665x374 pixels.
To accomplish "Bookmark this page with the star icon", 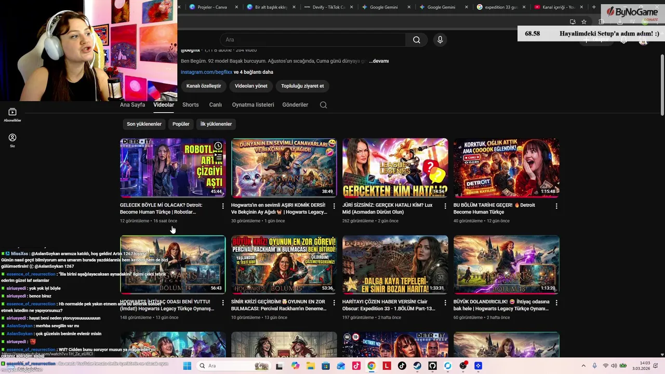I will tap(584, 22).
